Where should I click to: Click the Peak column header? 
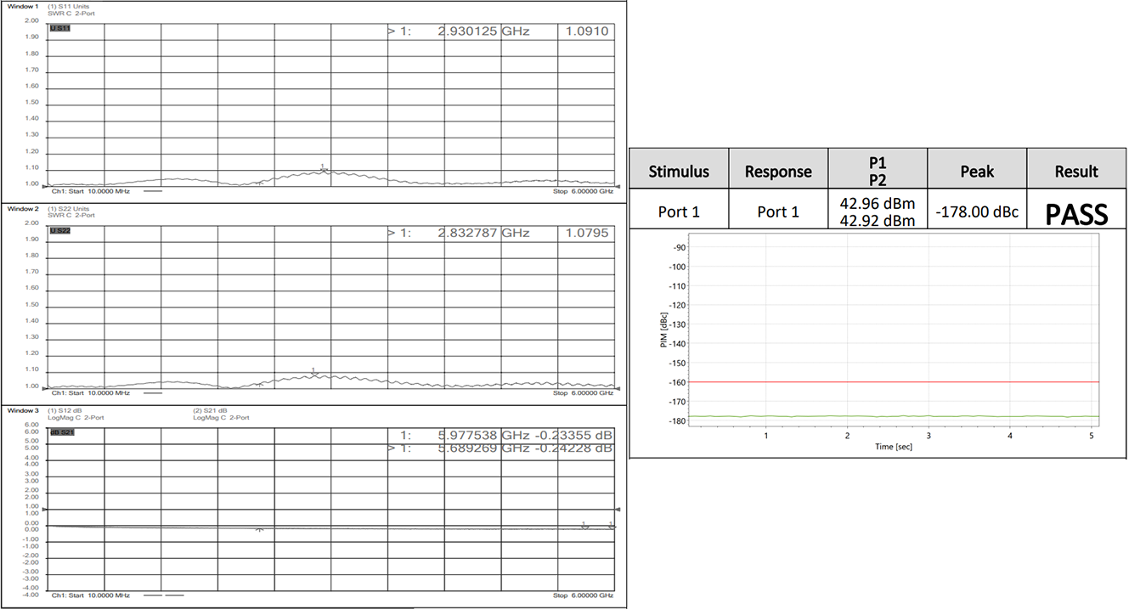point(976,171)
